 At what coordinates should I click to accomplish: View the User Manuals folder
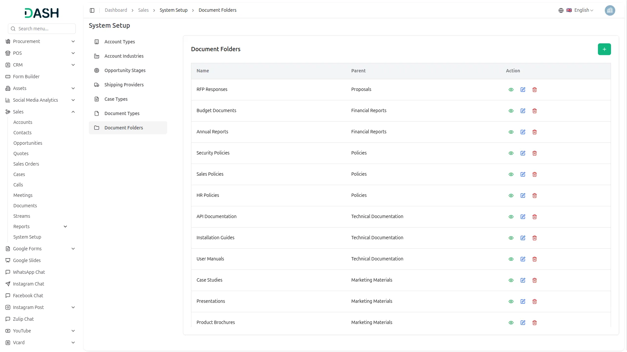click(511, 259)
